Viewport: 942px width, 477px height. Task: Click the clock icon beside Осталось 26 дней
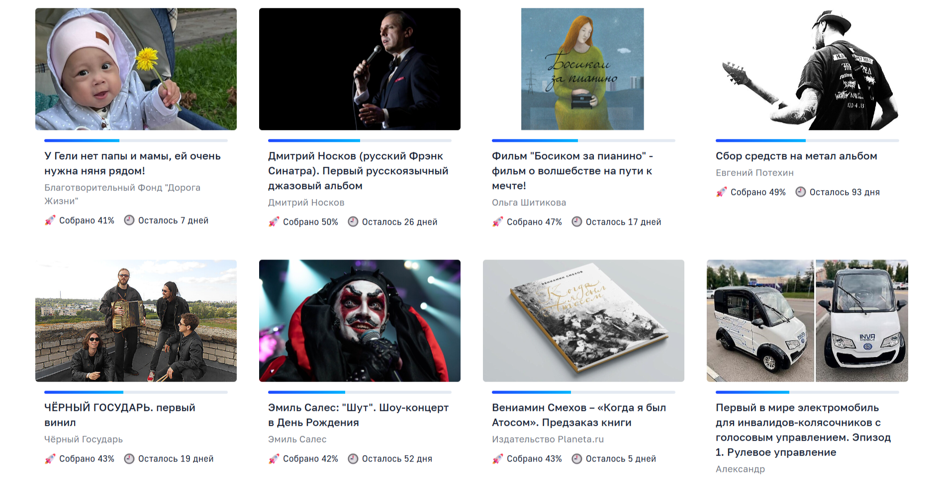(x=353, y=222)
